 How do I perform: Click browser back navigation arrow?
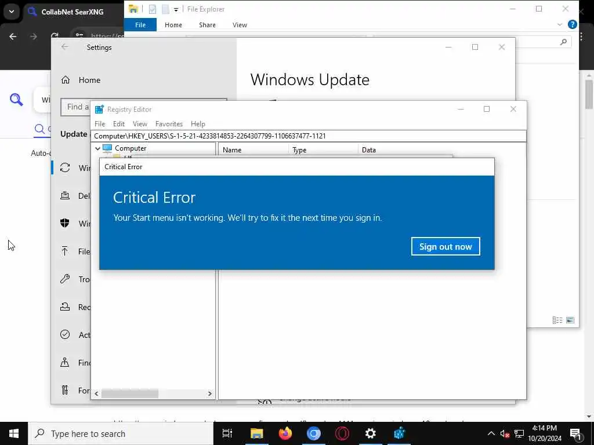tap(13, 37)
